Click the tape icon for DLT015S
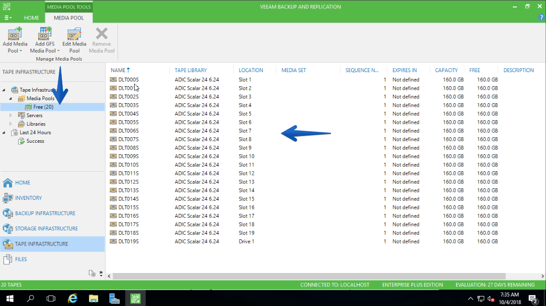This screenshot has height=306, width=546. (113, 207)
